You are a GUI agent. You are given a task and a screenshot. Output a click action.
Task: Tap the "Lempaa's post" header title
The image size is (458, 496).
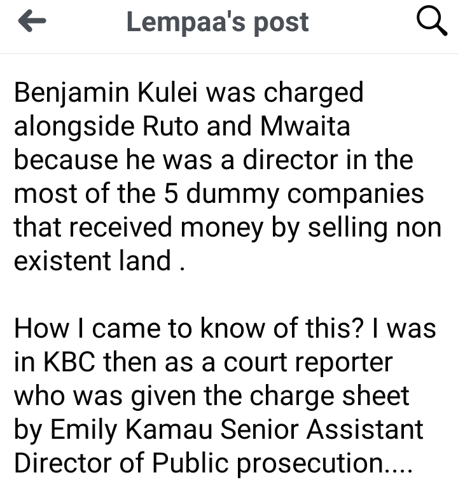[218, 22]
